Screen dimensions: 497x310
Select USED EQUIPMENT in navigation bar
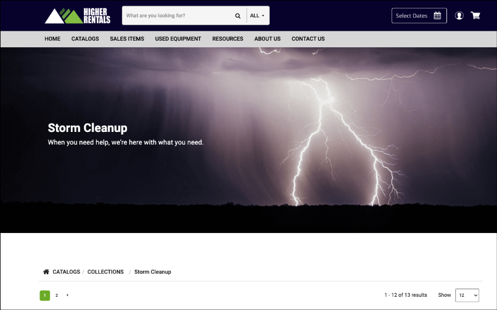pos(178,39)
